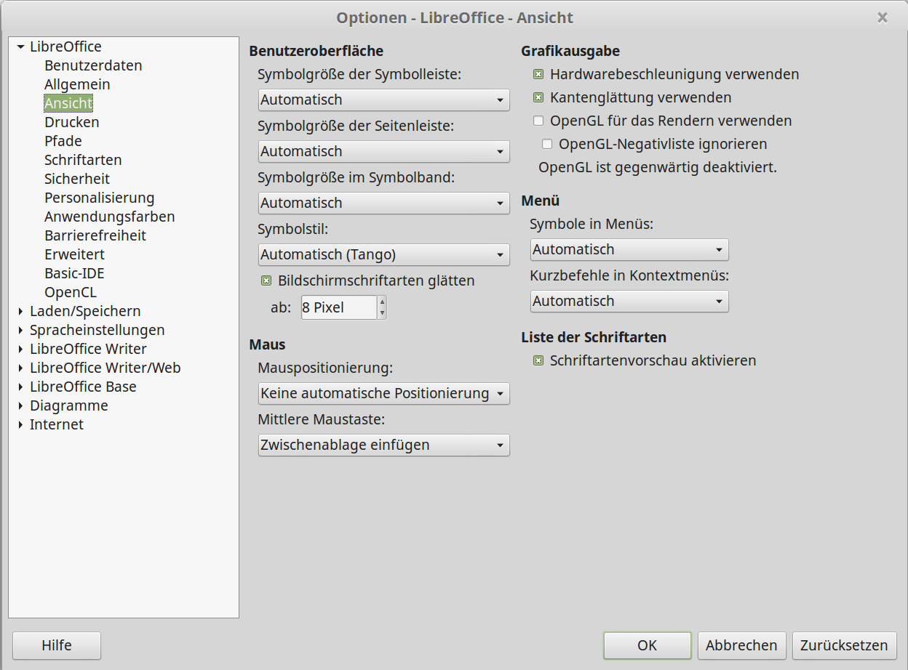The image size is (908, 670).
Task: Open Symbolgröße im Symbolband dropdown
Action: point(383,203)
